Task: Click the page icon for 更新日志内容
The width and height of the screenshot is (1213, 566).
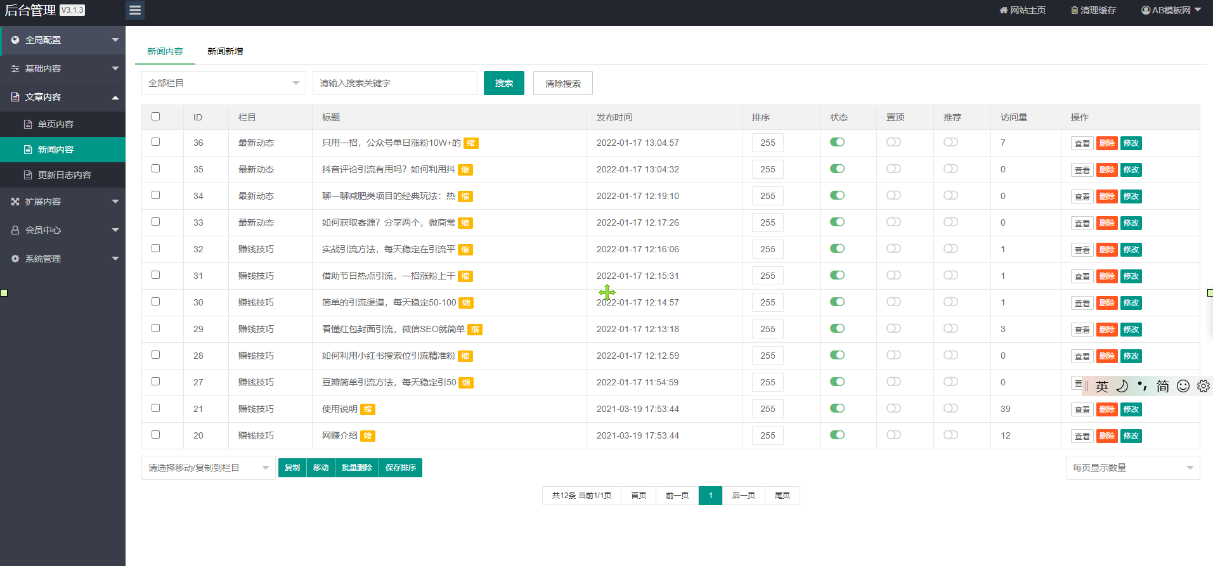Action: (28, 175)
